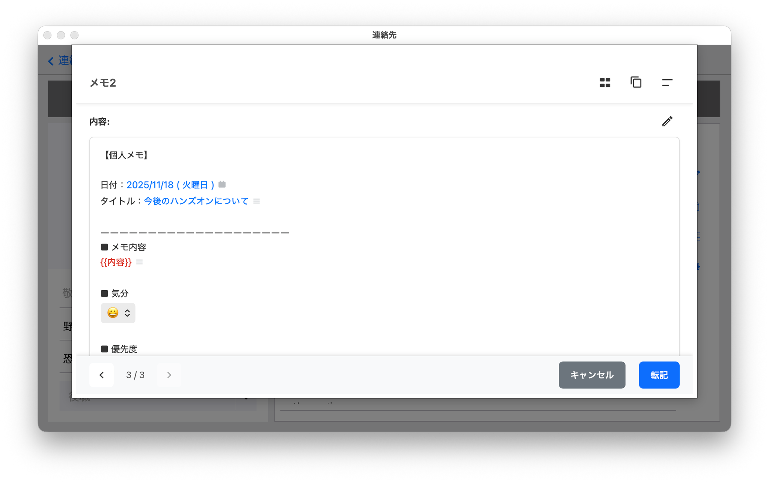Image resolution: width=769 pixels, height=482 pixels.
Task: Select the red {{内容}} placeholder
Action: [116, 262]
